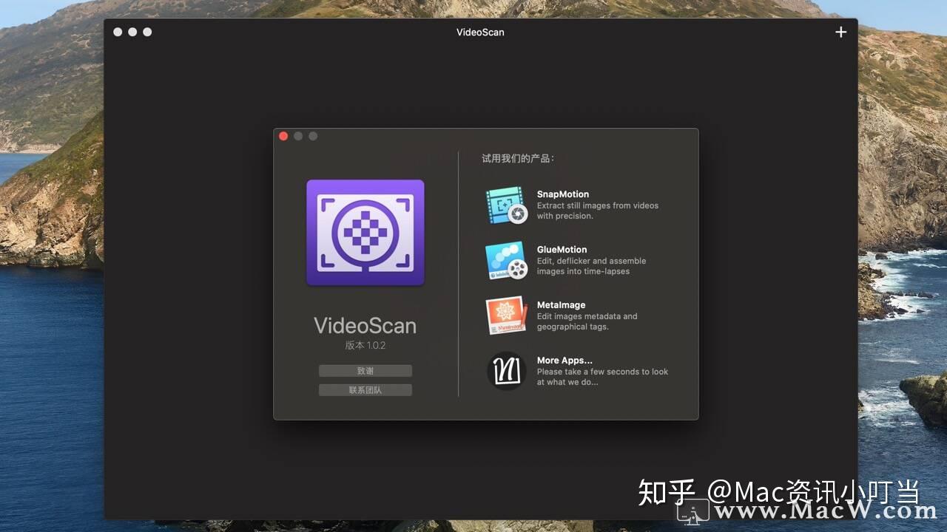The image size is (947, 532).
Task: Click the SnapMotion description text
Action: pyautogui.click(x=598, y=211)
